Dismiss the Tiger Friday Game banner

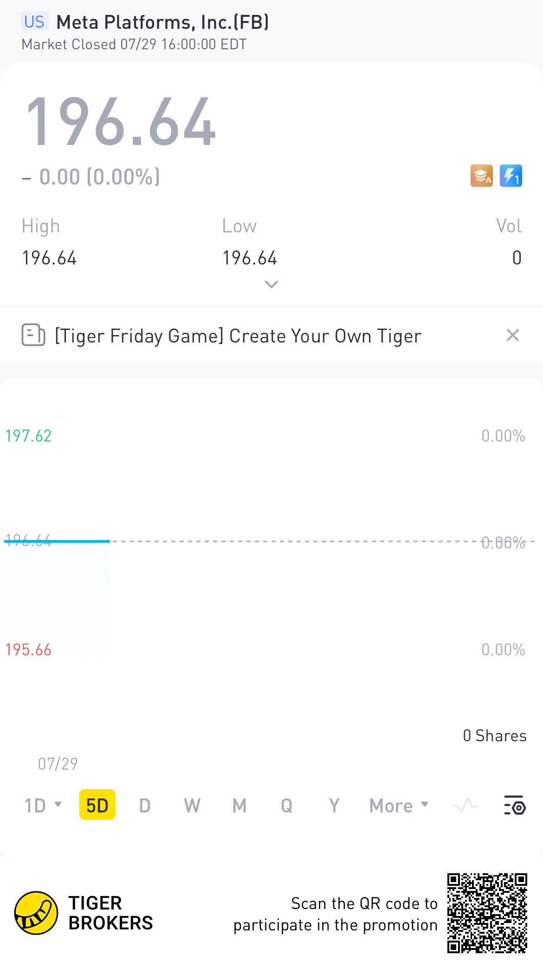[512, 335]
